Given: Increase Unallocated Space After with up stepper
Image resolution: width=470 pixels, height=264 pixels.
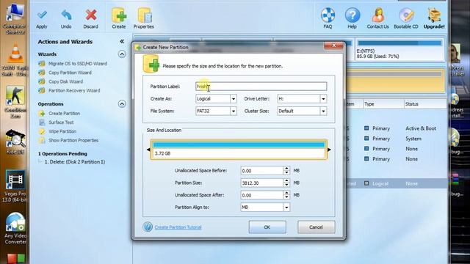Looking at the screenshot, I should click(x=286, y=193).
